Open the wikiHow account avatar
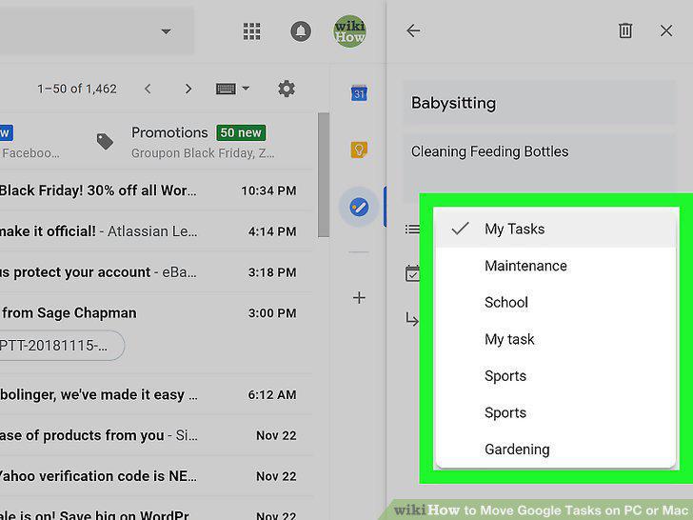Image resolution: width=693 pixels, height=520 pixels. pos(349,30)
